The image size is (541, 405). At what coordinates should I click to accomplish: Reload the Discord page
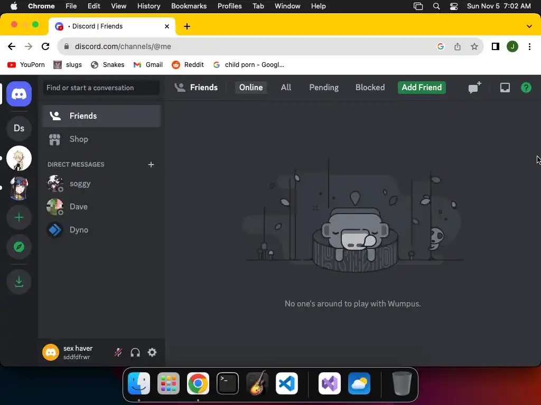pos(45,46)
